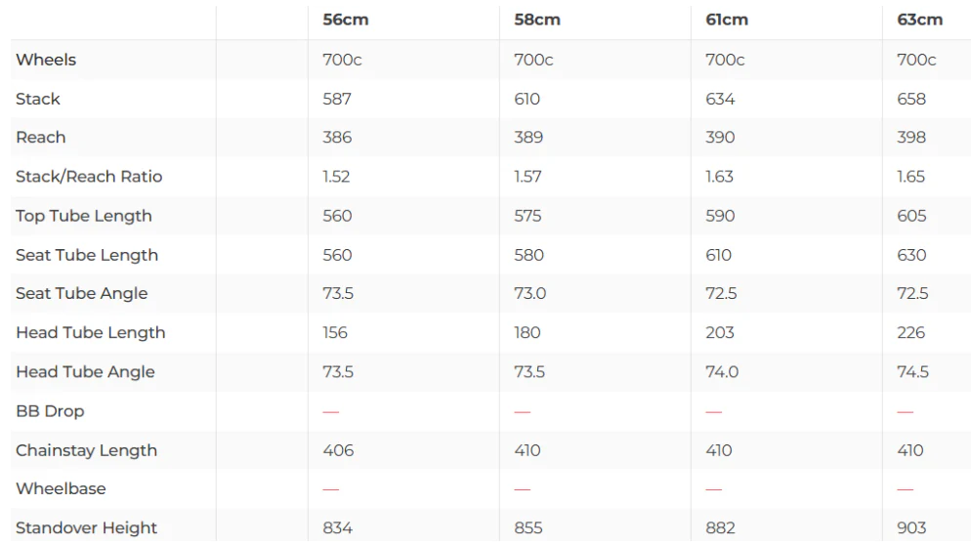Select the 63cm size column header
Image resolution: width=971 pixels, height=546 pixels.
919,20
